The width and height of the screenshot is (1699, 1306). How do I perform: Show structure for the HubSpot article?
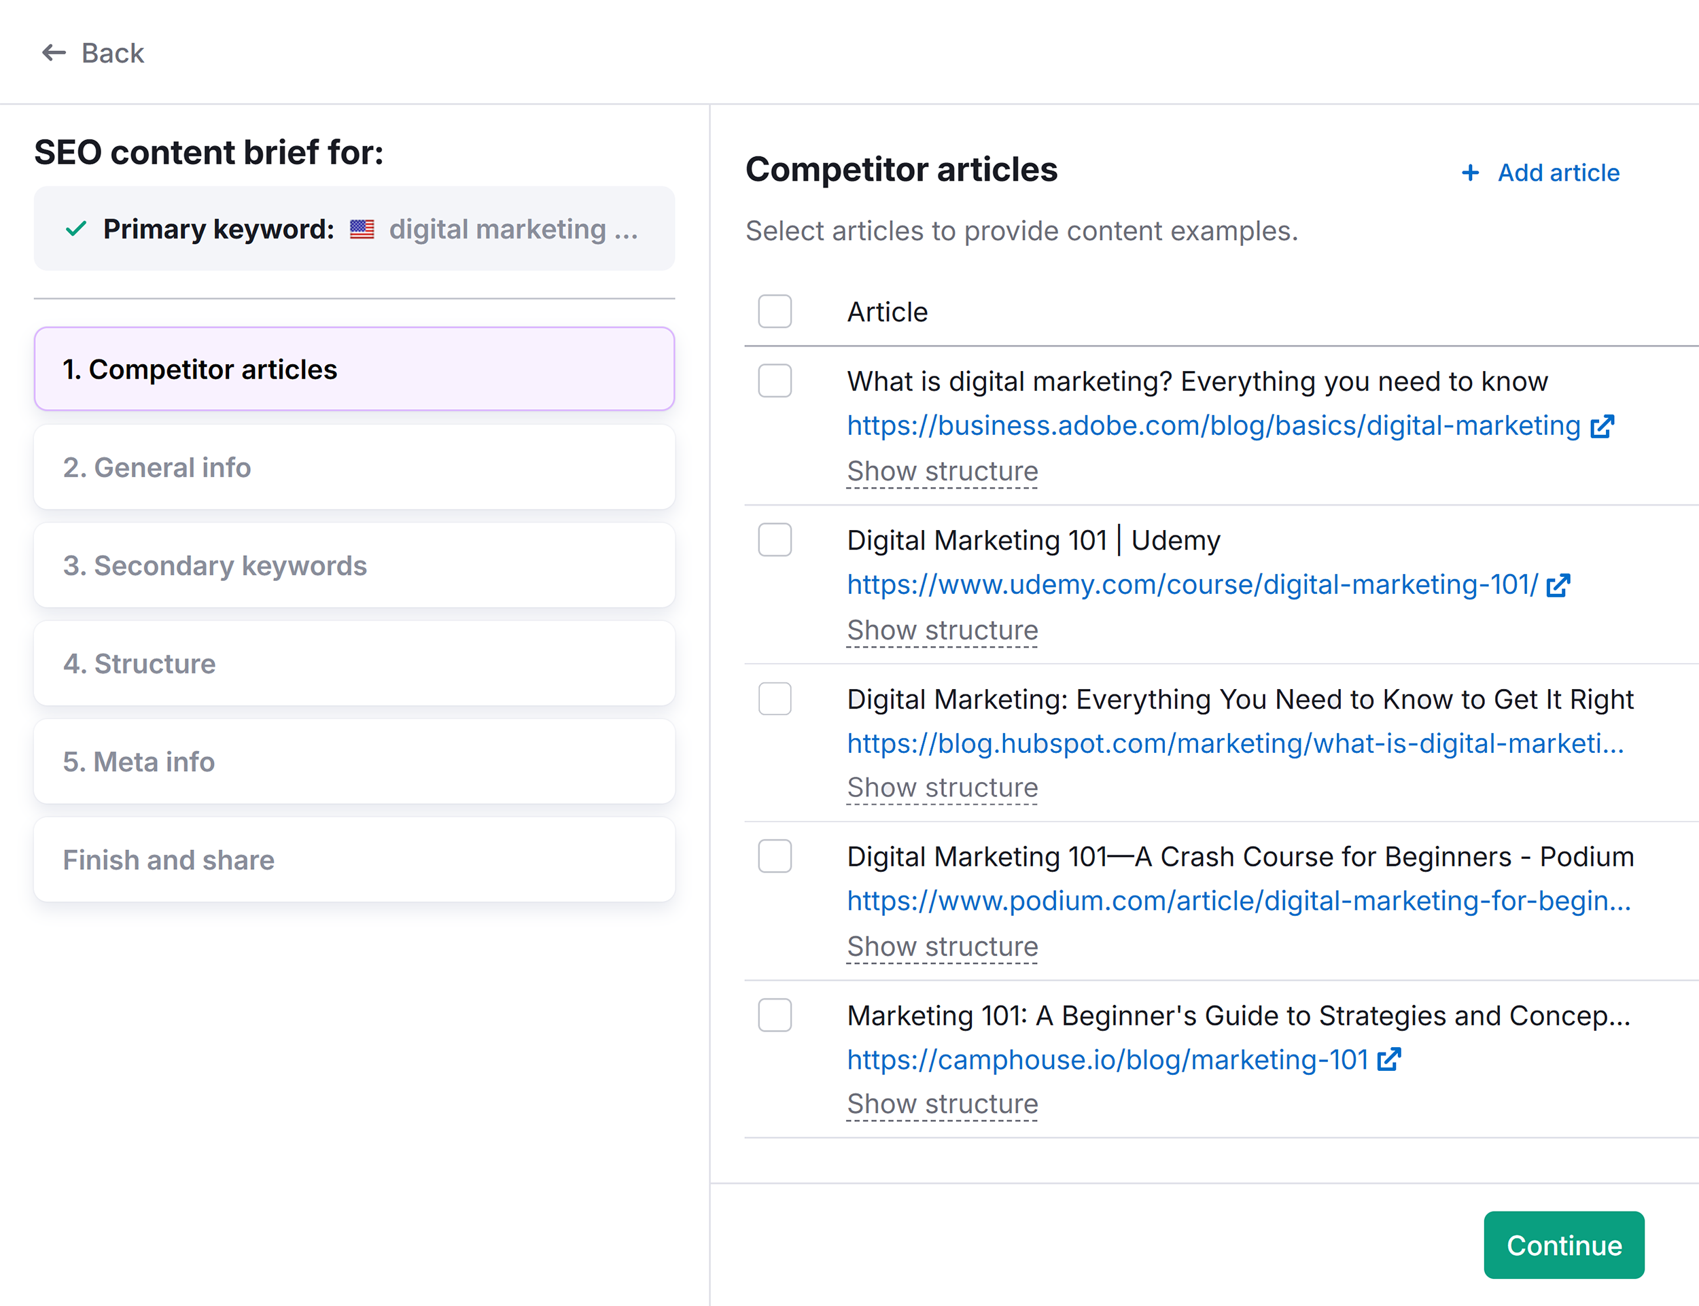[942, 788]
